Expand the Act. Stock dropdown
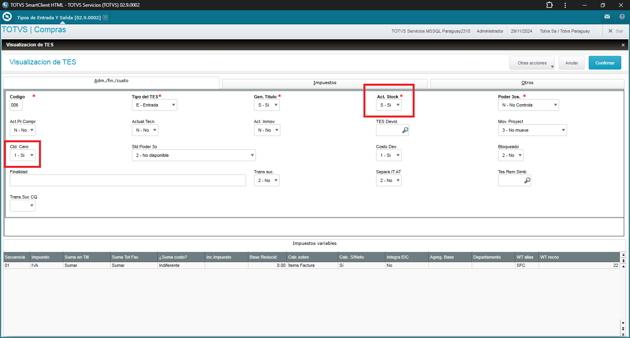This screenshot has height=338, width=630. click(389, 105)
